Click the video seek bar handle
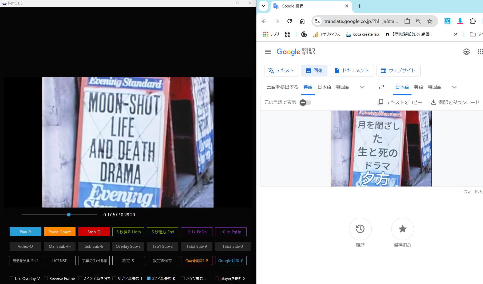The image size is (483, 284). point(69,215)
